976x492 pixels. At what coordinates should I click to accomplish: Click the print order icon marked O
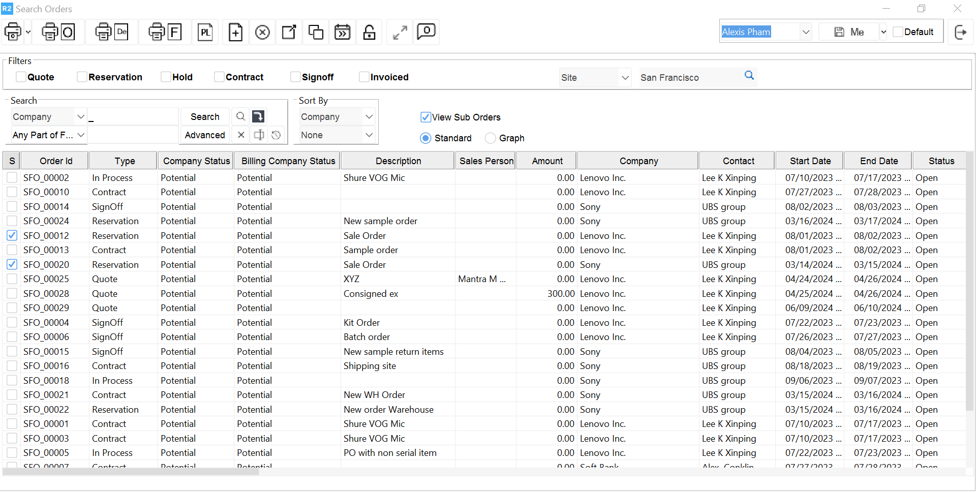[x=58, y=33]
